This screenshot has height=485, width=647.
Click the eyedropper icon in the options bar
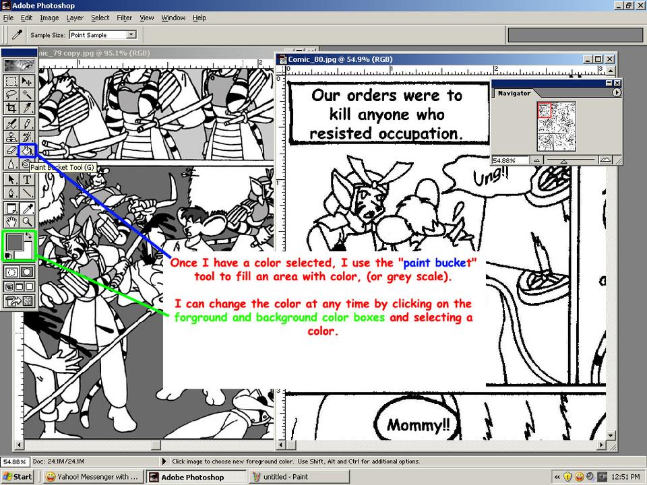click(16, 35)
